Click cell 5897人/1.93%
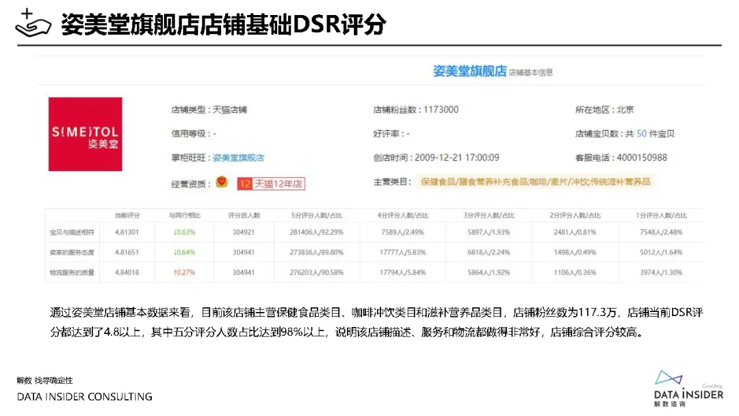This screenshot has height=416, width=739. coord(489,232)
